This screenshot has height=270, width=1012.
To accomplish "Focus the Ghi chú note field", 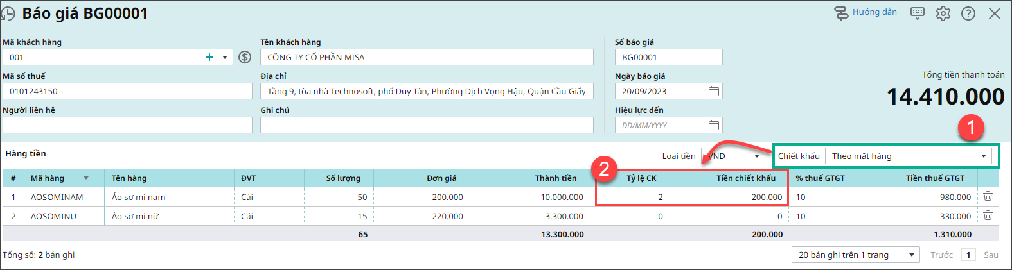I will [427, 125].
